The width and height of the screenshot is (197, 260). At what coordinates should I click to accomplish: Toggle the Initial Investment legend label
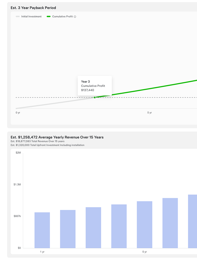tap(31, 17)
